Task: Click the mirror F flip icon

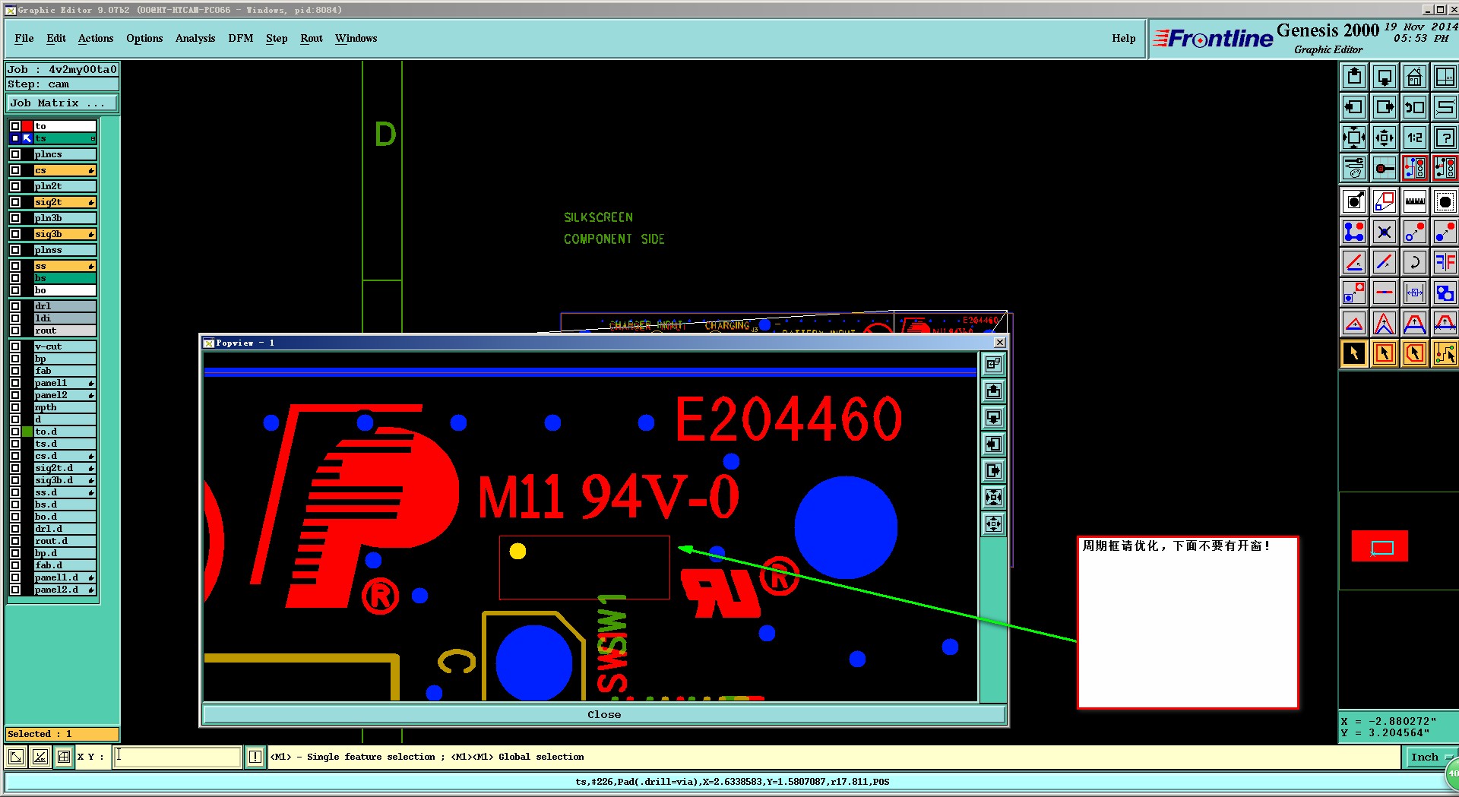Action: (x=1445, y=262)
